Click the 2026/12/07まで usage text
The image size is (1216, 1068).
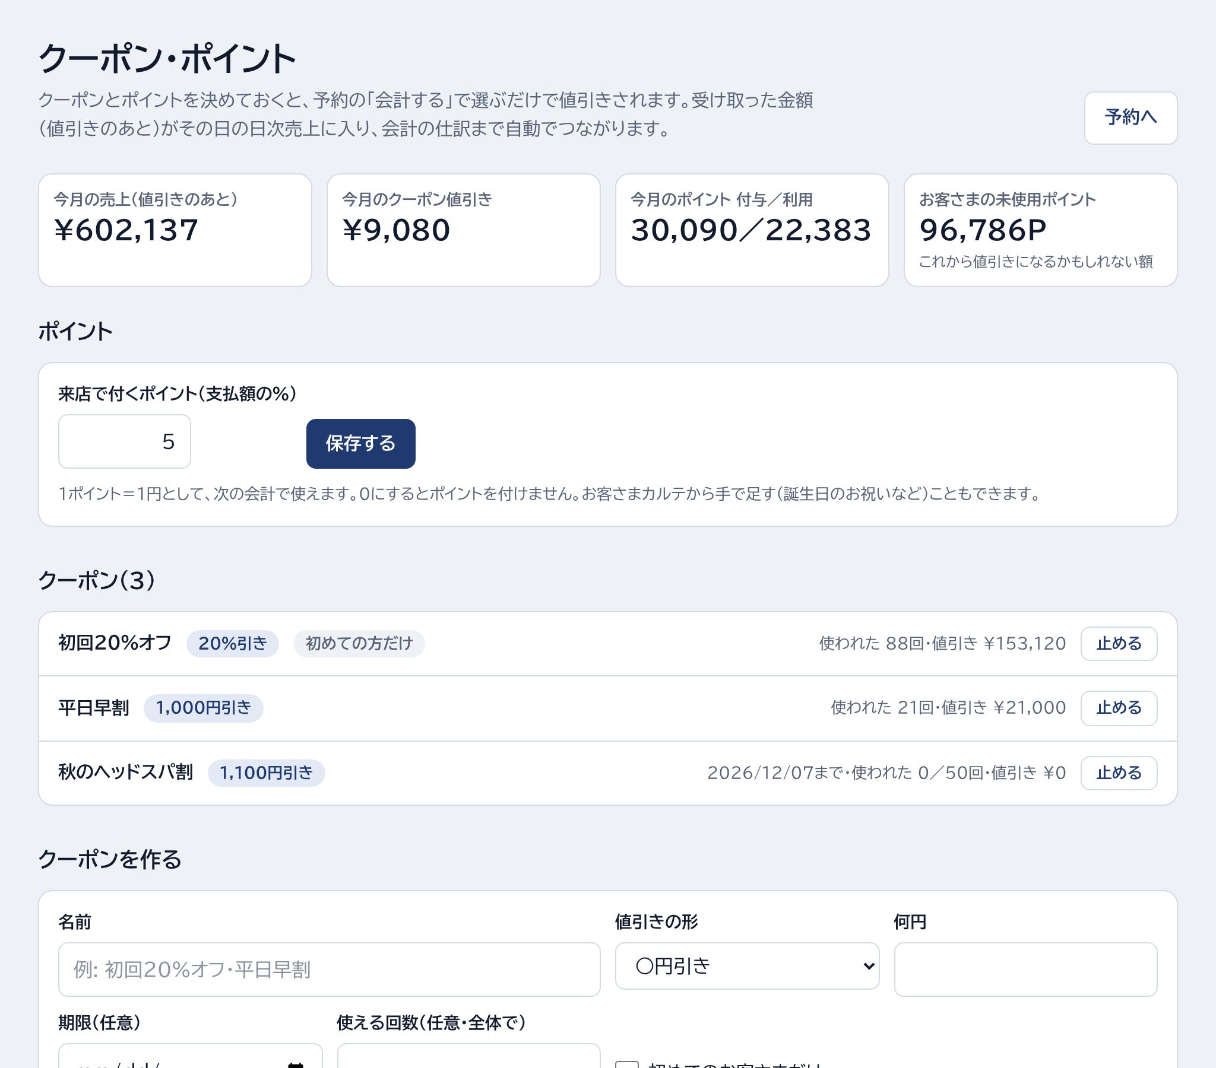886,773
